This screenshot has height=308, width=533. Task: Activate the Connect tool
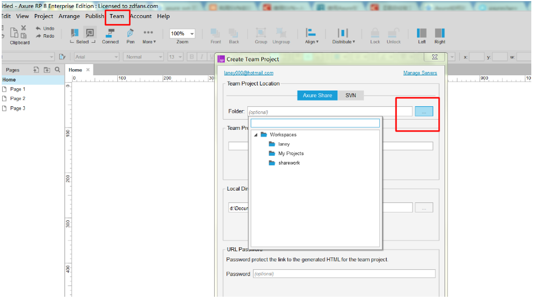(110, 36)
